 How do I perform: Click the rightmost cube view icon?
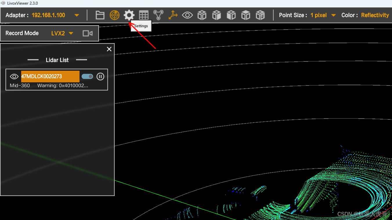pyautogui.click(x=260, y=15)
